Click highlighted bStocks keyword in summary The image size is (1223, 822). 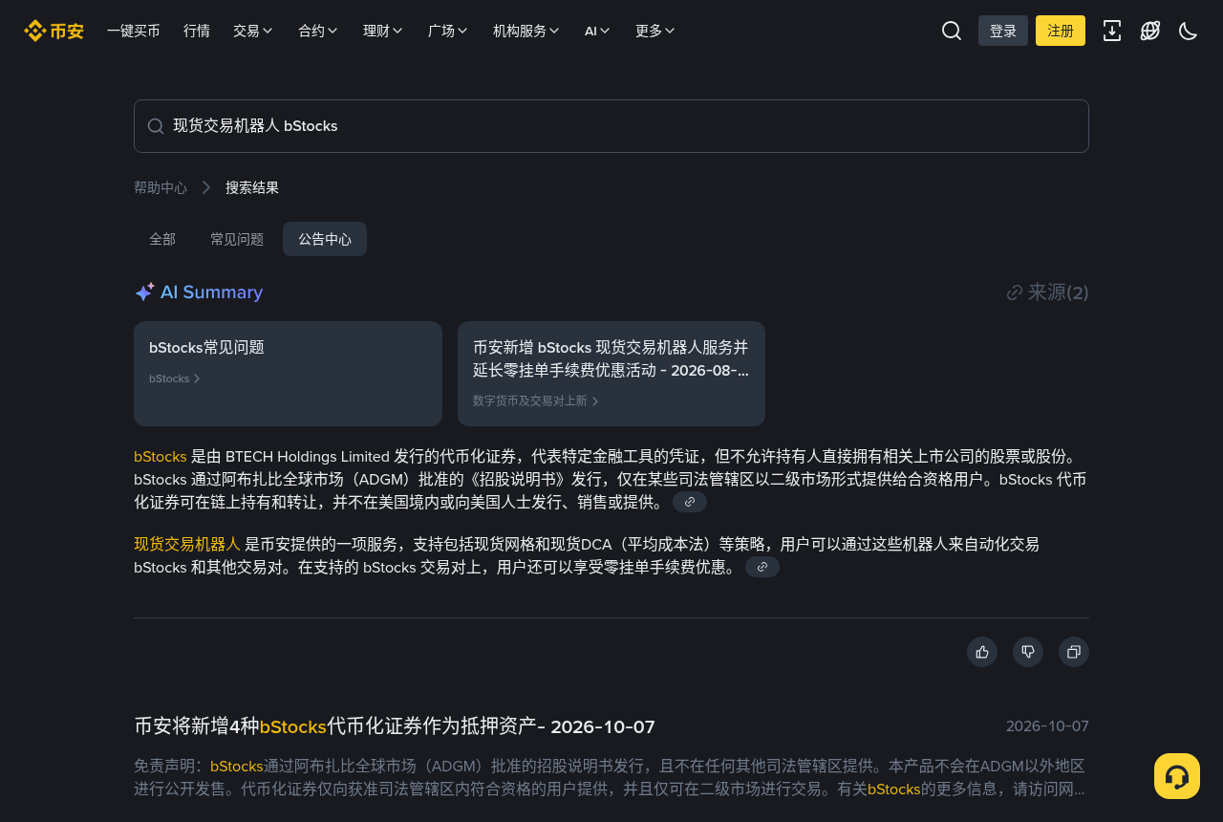pyautogui.click(x=161, y=456)
